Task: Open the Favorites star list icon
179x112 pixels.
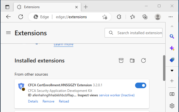Action: [133, 17]
